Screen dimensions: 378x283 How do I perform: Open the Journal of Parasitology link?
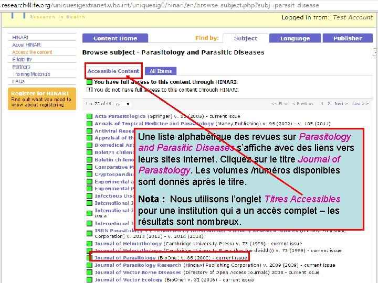point(125,257)
